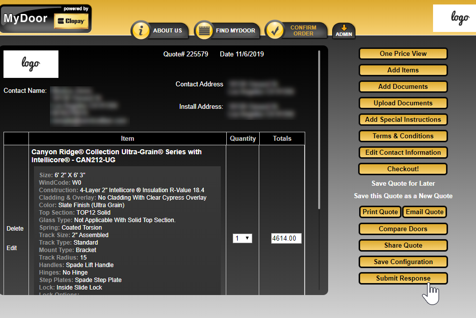Click the totals field showing 4614.00

(286, 238)
